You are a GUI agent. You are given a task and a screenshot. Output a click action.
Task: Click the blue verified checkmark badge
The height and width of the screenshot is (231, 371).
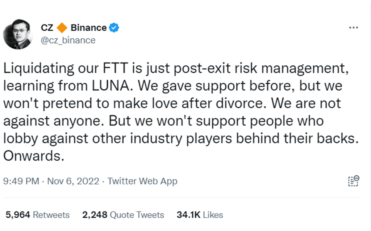point(114,28)
